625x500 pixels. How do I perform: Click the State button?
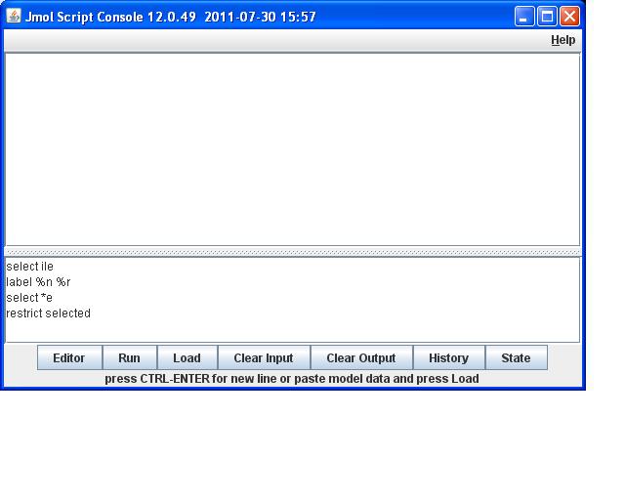pos(516,358)
